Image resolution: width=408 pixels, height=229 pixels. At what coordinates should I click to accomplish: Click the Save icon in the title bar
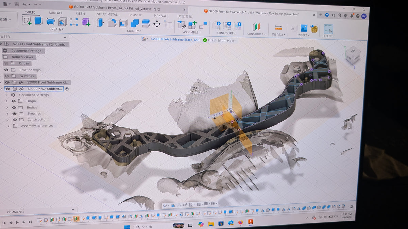(x=16, y=4)
